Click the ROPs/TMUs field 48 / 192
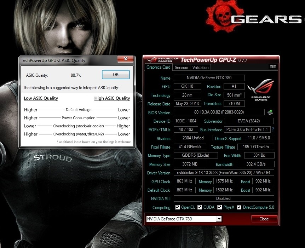The height and width of the screenshot is (248, 305). click(186, 129)
